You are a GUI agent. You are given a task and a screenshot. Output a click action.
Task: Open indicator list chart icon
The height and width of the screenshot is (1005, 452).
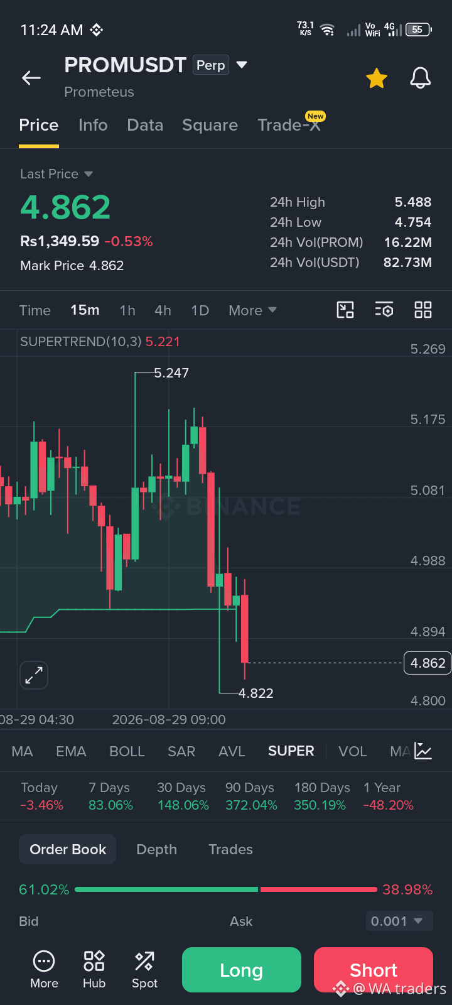pos(423,751)
